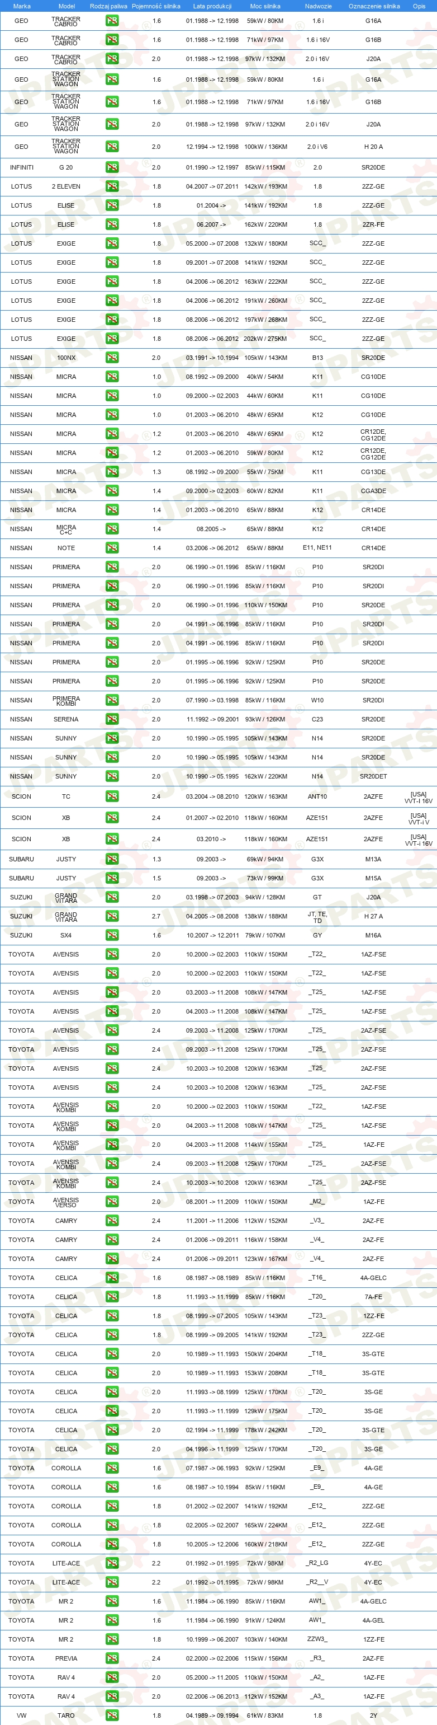The image size is (437, 1725).
Task: Click the '2ZR-FE' engine code cell
Action: click(x=373, y=224)
